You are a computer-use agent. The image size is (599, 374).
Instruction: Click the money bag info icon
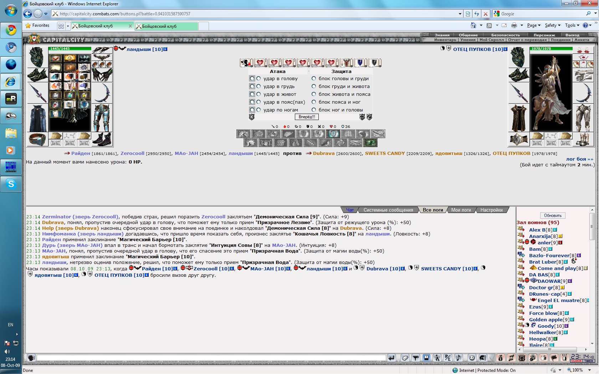(500, 358)
